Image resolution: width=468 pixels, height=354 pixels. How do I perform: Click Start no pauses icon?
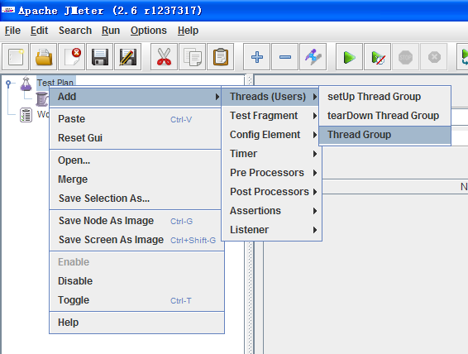click(x=377, y=57)
